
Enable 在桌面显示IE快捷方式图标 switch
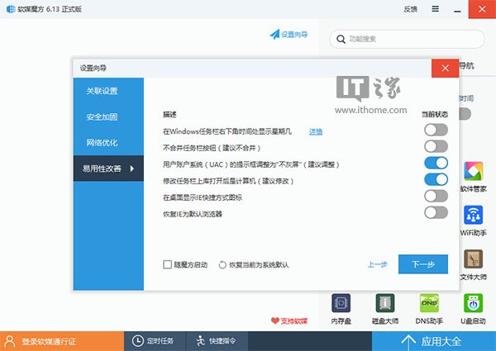click(x=436, y=196)
